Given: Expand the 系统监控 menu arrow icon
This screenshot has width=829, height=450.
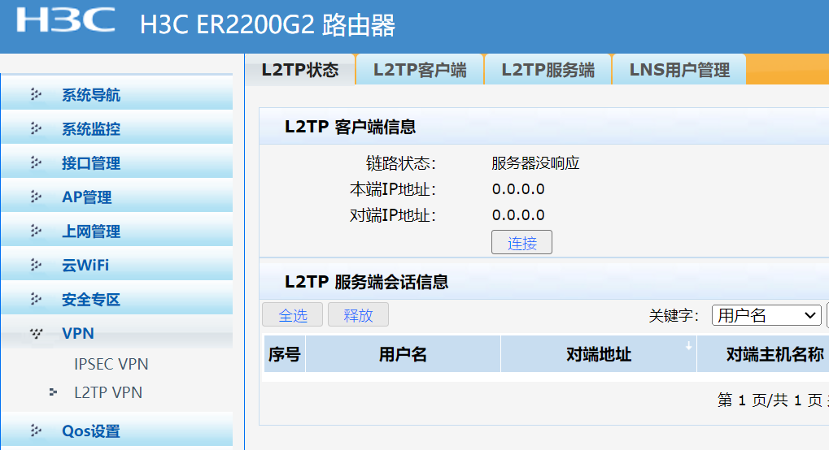Looking at the screenshot, I should [x=36, y=128].
